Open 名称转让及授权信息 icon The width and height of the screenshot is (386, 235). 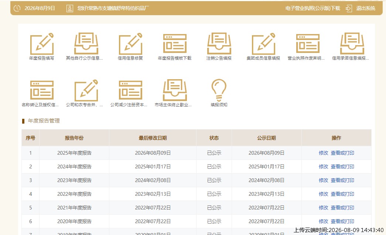tap(42, 90)
